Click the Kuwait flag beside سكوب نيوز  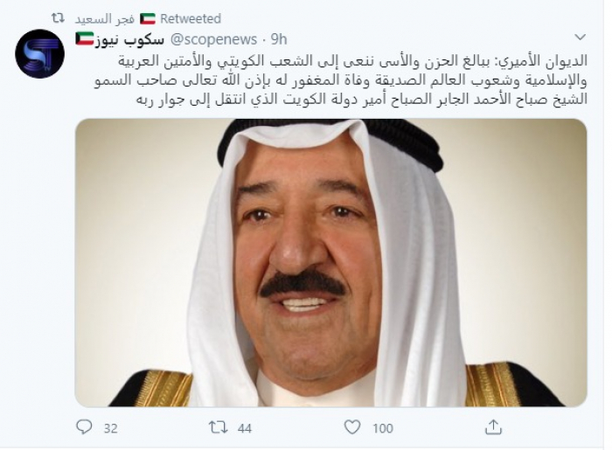85,38
